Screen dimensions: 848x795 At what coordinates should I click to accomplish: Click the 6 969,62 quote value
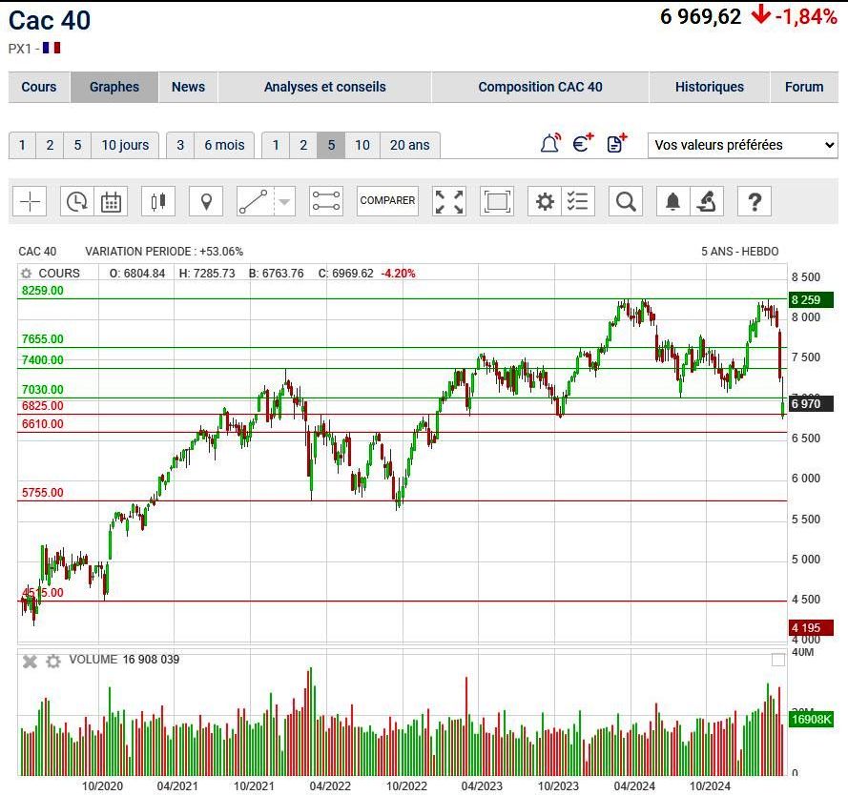[700, 17]
